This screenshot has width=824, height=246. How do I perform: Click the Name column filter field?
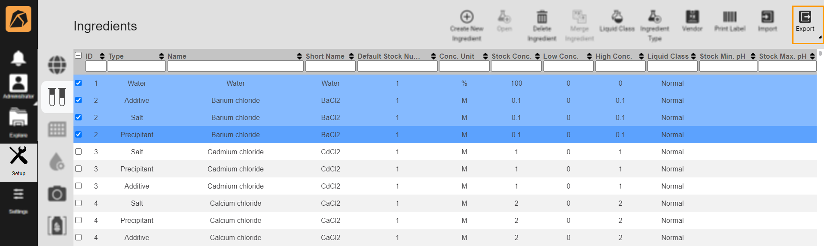tap(235, 66)
